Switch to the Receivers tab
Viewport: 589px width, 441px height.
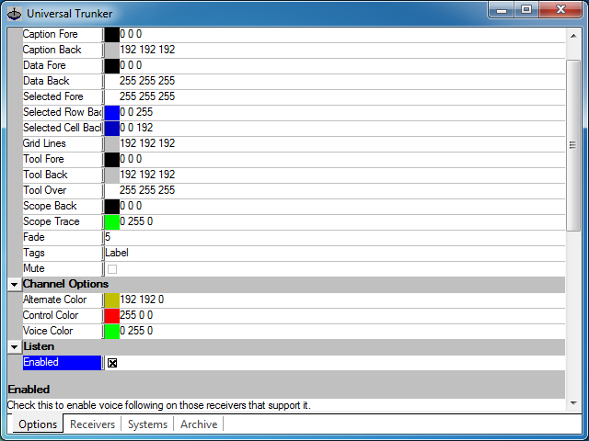click(x=92, y=424)
